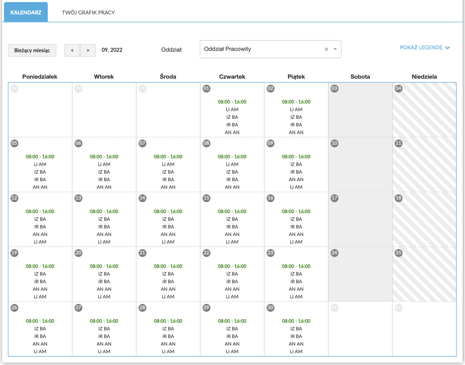
Task: Click the Sobota column header
Action: 360,77
